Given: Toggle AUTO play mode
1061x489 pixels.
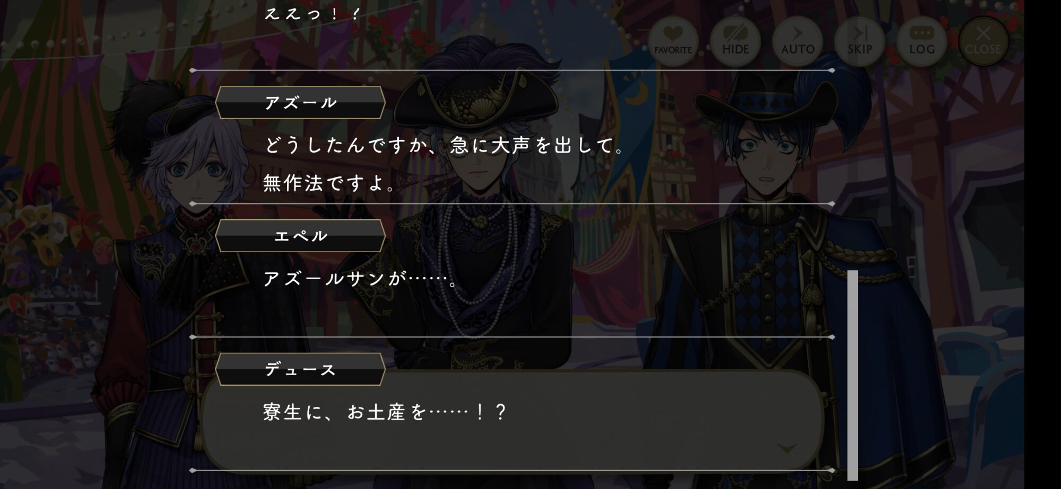Looking at the screenshot, I should tap(797, 40).
